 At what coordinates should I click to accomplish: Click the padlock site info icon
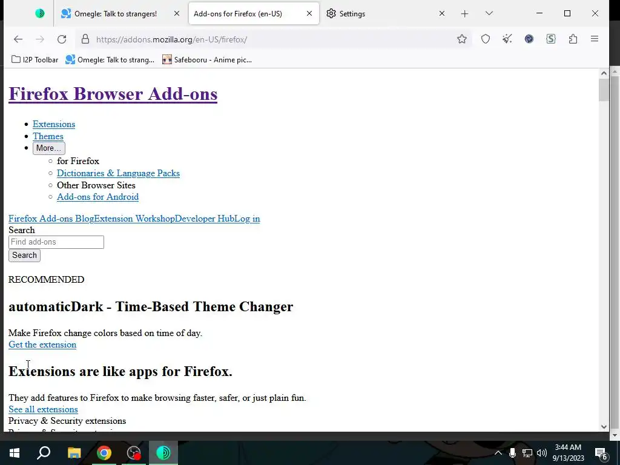coord(85,39)
